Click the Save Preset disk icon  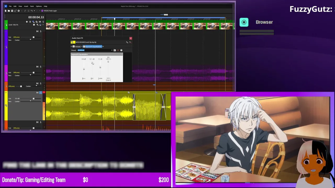115,50
